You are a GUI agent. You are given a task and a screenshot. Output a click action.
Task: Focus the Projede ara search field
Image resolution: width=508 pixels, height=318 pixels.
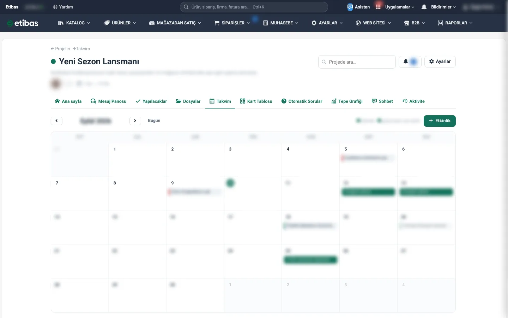[357, 62]
